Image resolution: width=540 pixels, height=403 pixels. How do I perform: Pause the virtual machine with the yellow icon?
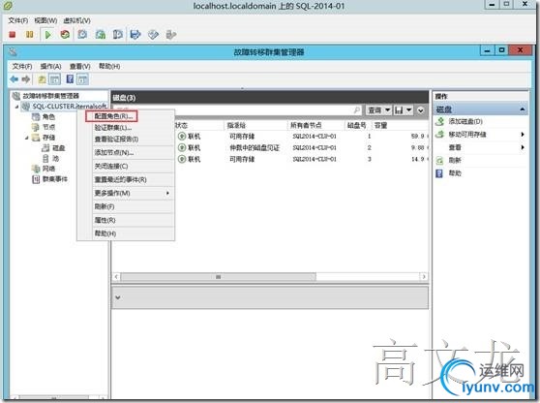coord(30,35)
